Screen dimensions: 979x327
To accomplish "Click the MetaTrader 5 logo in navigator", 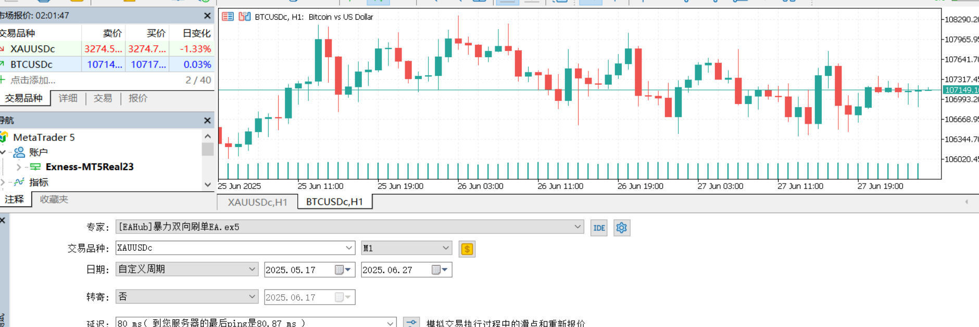I will [x=4, y=137].
